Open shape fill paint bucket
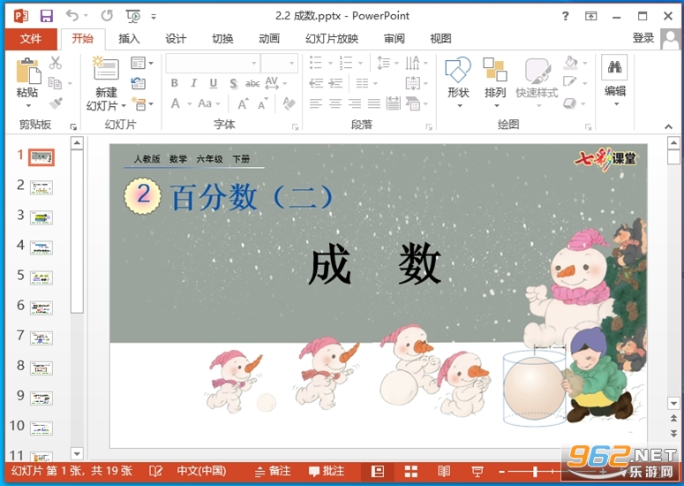Viewport: 684px width, 486px height. pos(570,63)
